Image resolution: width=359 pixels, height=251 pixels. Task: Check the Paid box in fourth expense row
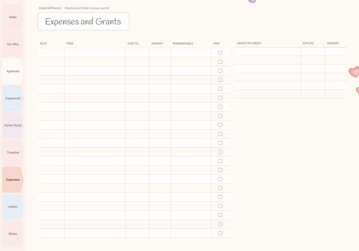coord(220,80)
